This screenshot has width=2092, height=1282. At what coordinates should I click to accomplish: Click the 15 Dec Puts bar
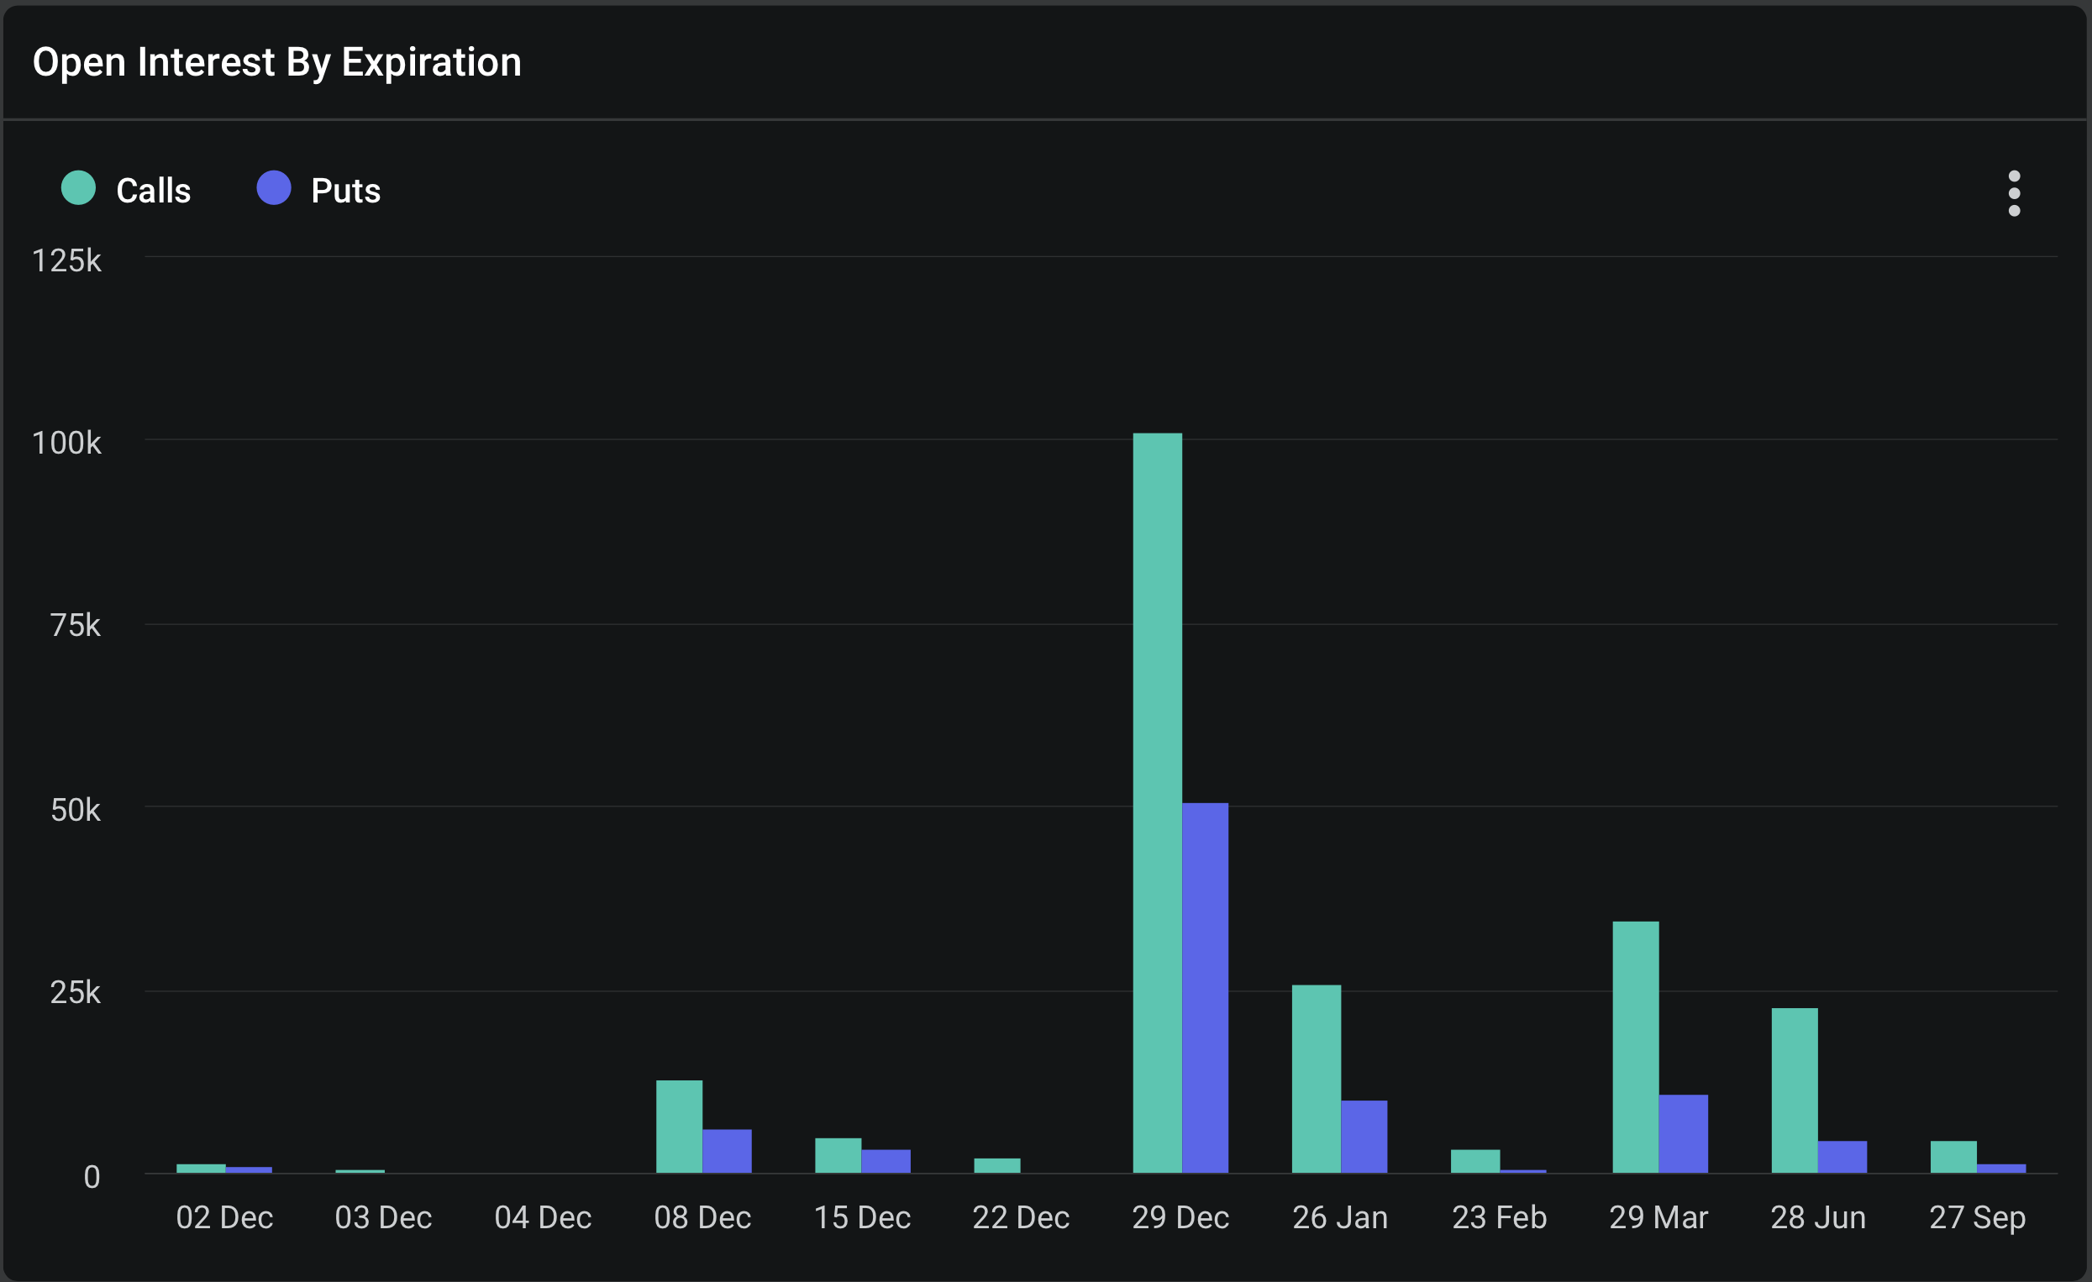click(886, 1159)
